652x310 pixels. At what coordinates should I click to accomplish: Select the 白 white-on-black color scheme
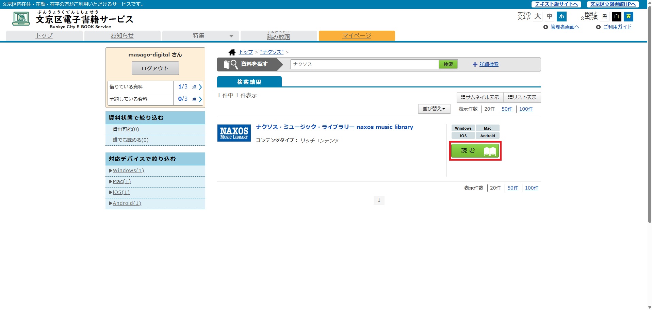(617, 16)
